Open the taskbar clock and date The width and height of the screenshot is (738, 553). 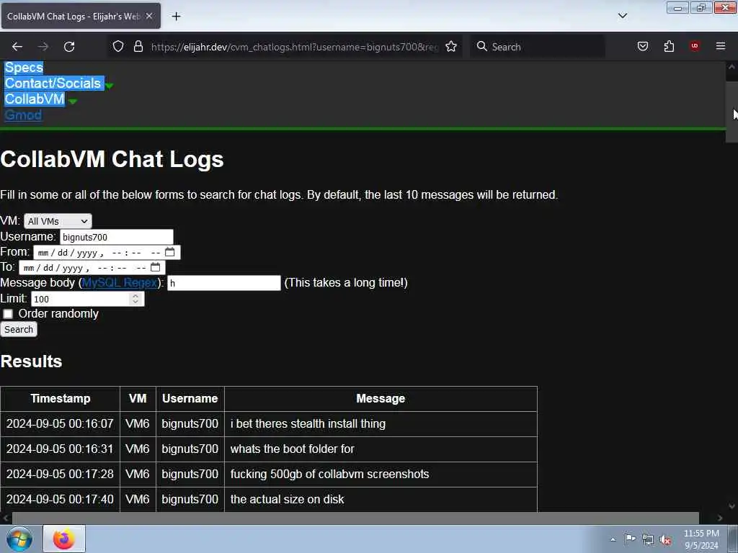tap(701, 539)
